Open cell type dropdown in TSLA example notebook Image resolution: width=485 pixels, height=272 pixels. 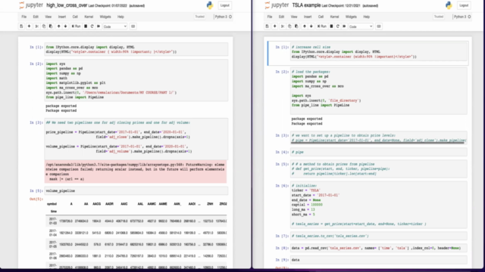[x=361, y=26]
